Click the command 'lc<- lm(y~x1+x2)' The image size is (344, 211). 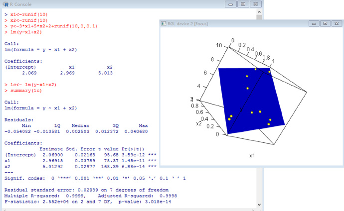click(33, 85)
